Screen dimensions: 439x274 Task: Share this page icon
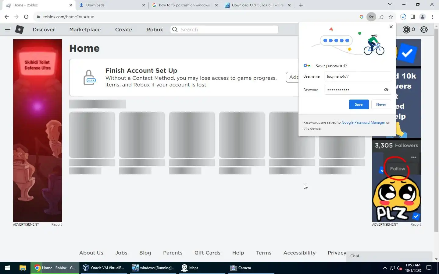coord(381,17)
